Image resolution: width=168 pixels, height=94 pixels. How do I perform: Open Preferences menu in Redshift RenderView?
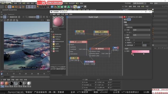pos(11,14)
